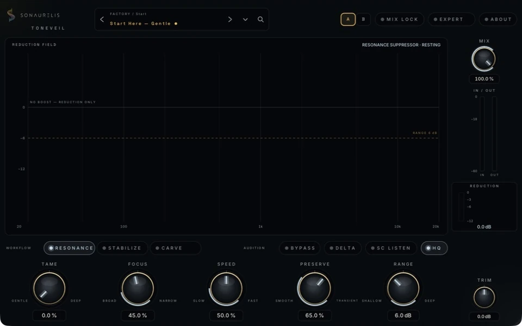The width and height of the screenshot is (522, 326).
Task: Click the RANGE 6 dB line label
Action: coord(425,133)
